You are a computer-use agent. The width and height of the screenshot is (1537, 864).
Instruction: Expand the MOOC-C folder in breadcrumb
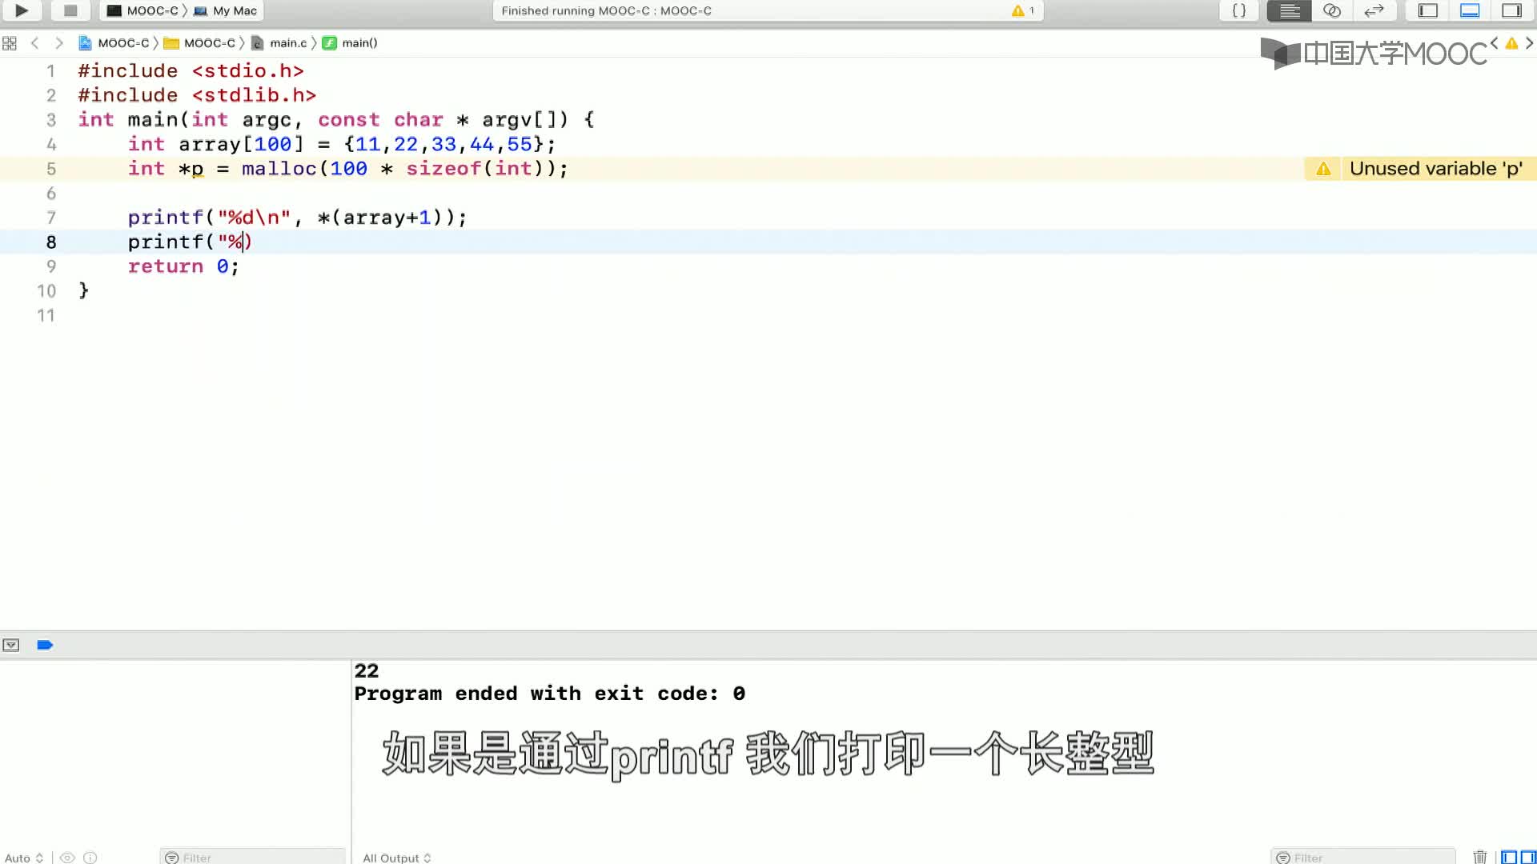coord(209,43)
